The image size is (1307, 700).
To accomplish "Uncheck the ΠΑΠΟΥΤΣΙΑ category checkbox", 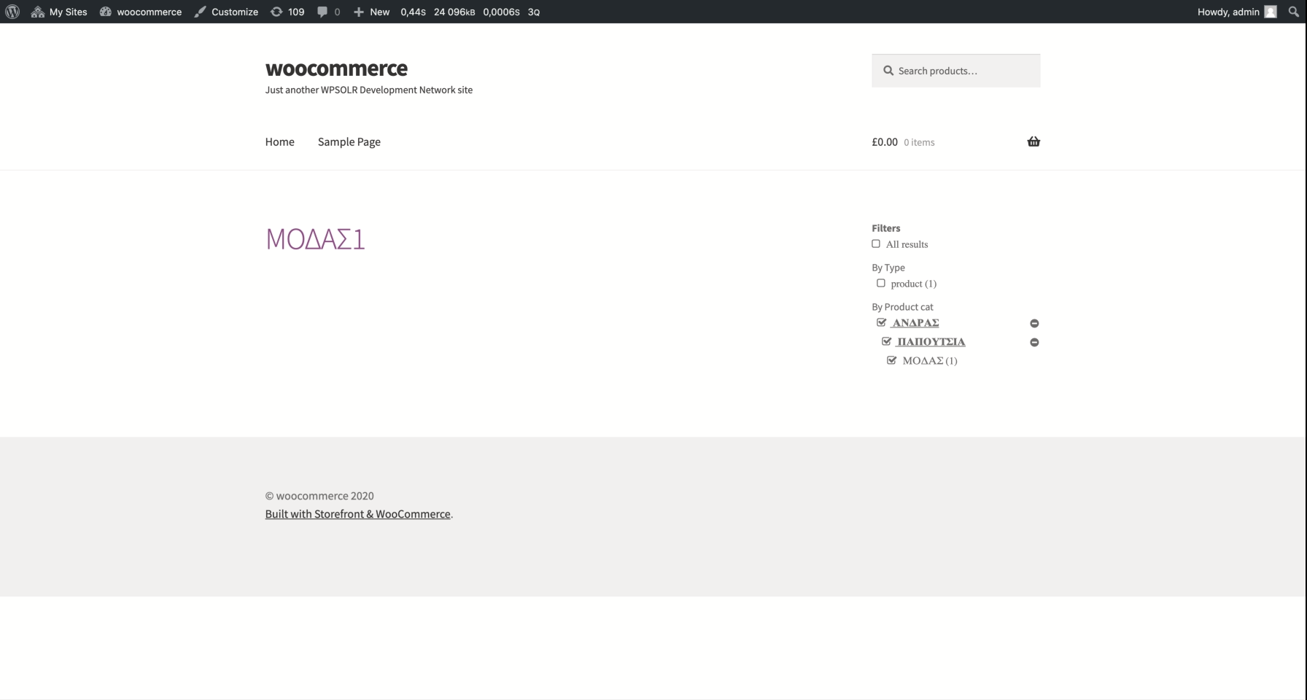I will coord(886,341).
